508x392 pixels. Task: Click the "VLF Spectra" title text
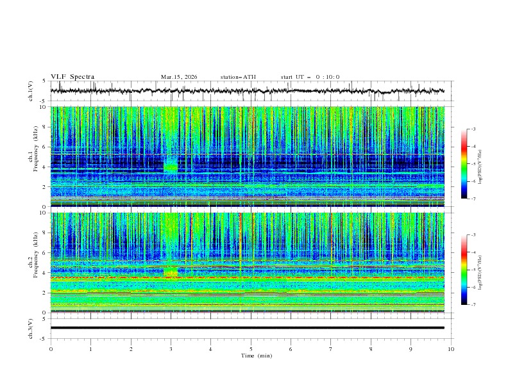[x=72, y=77]
